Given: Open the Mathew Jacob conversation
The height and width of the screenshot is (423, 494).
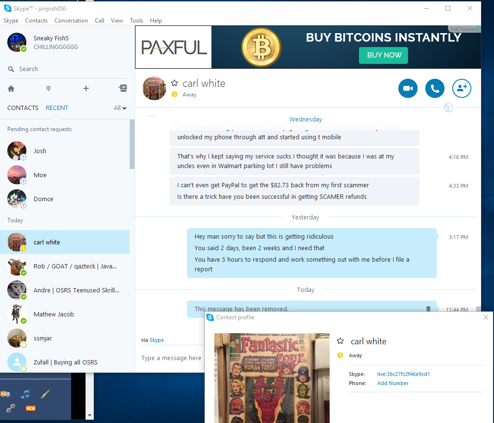Looking at the screenshot, I should coord(65,314).
